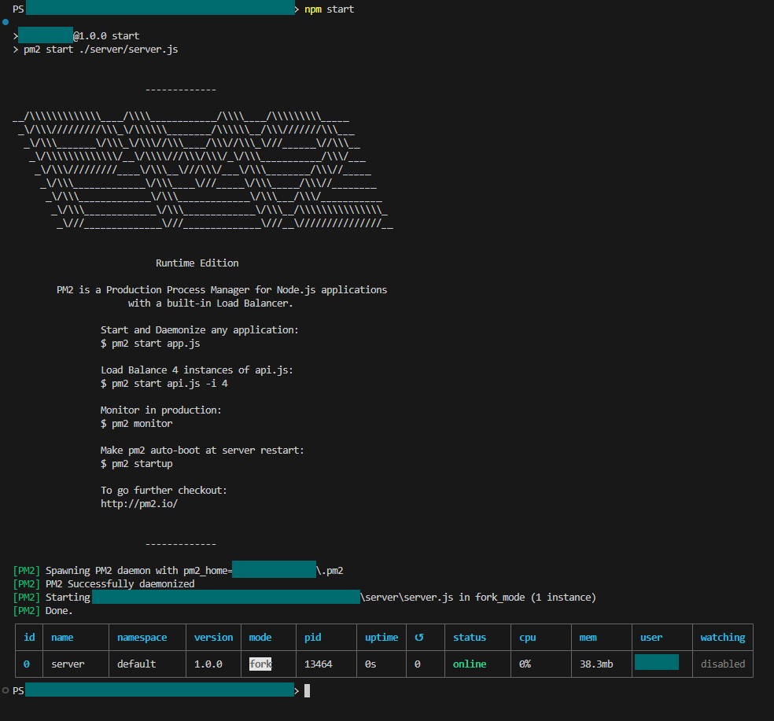Click the 'status' column header
Screen dimensions: 774x721
point(470,637)
